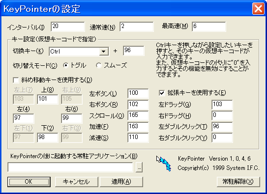
Task: Click the 左ドラッグ(G) label
Action: (x=175, y=105)
